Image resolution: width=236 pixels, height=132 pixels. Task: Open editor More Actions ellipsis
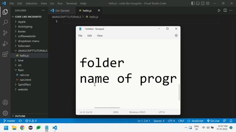231,10
